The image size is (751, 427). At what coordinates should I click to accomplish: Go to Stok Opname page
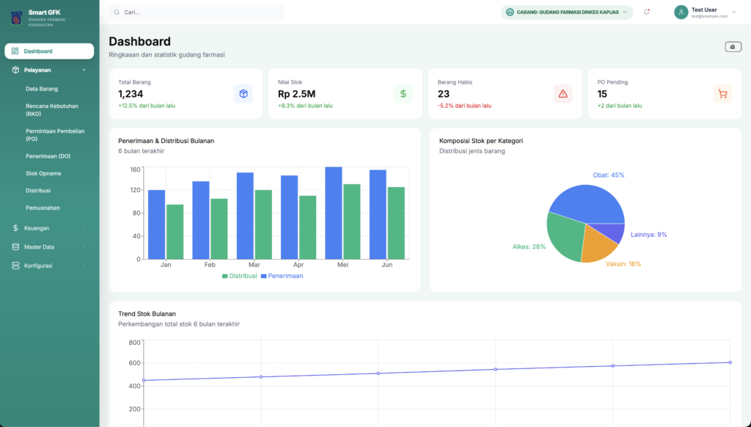point(43,173)
